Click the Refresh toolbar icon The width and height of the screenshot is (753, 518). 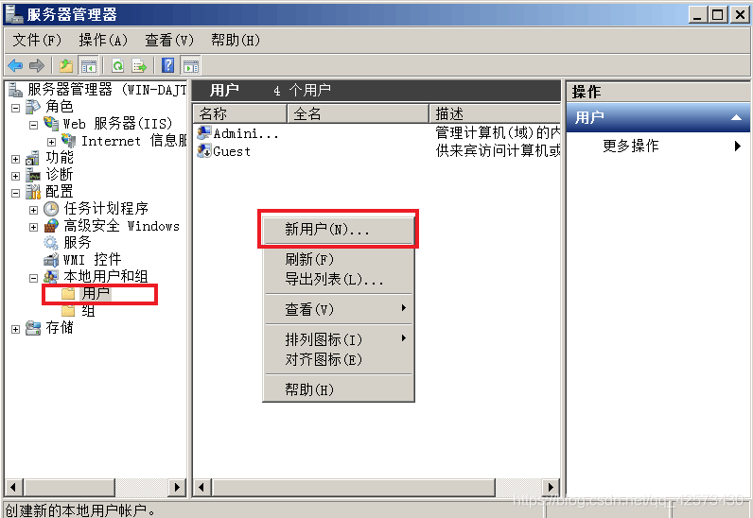(117, 65)
